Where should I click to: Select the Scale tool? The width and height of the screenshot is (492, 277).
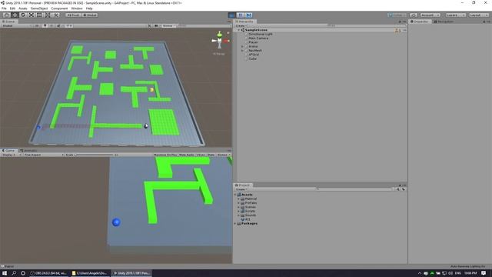tap(31, 15)
